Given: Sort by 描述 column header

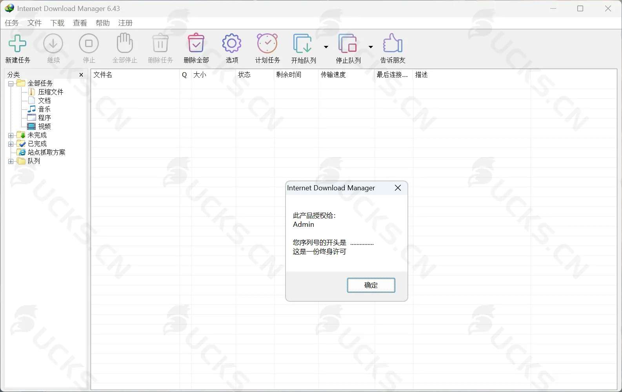Looking at the screenshot, I should tap(472, 75).
